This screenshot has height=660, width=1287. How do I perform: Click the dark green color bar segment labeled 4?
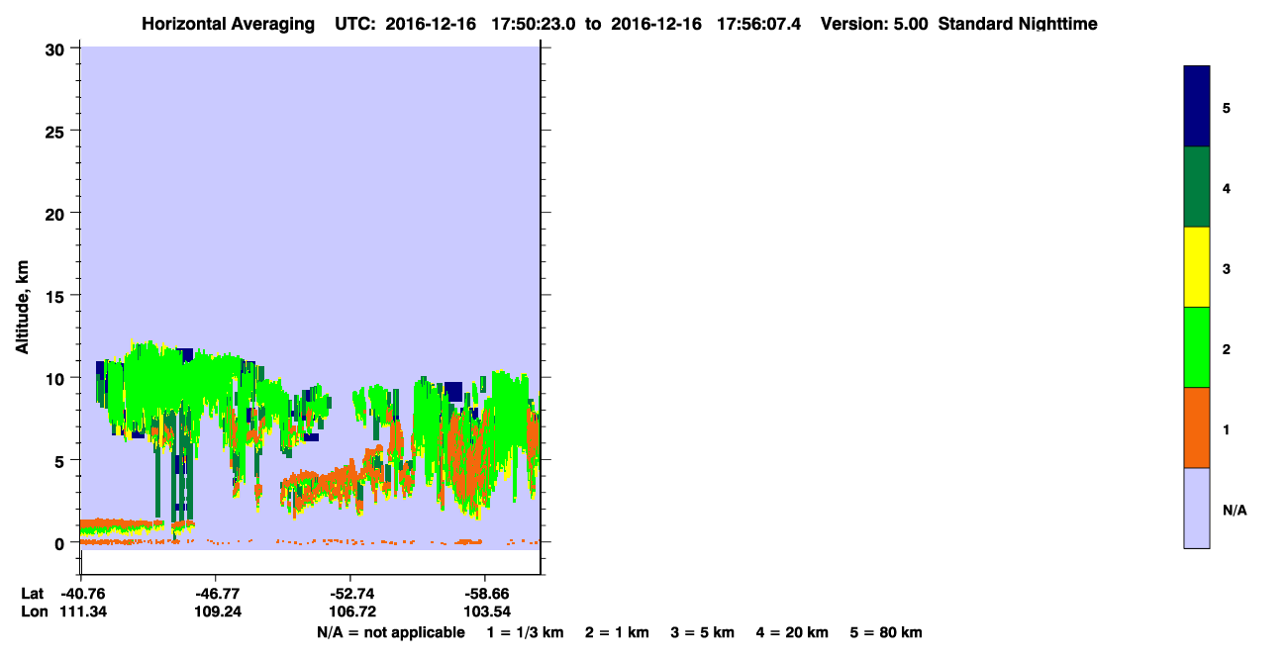1197,187
